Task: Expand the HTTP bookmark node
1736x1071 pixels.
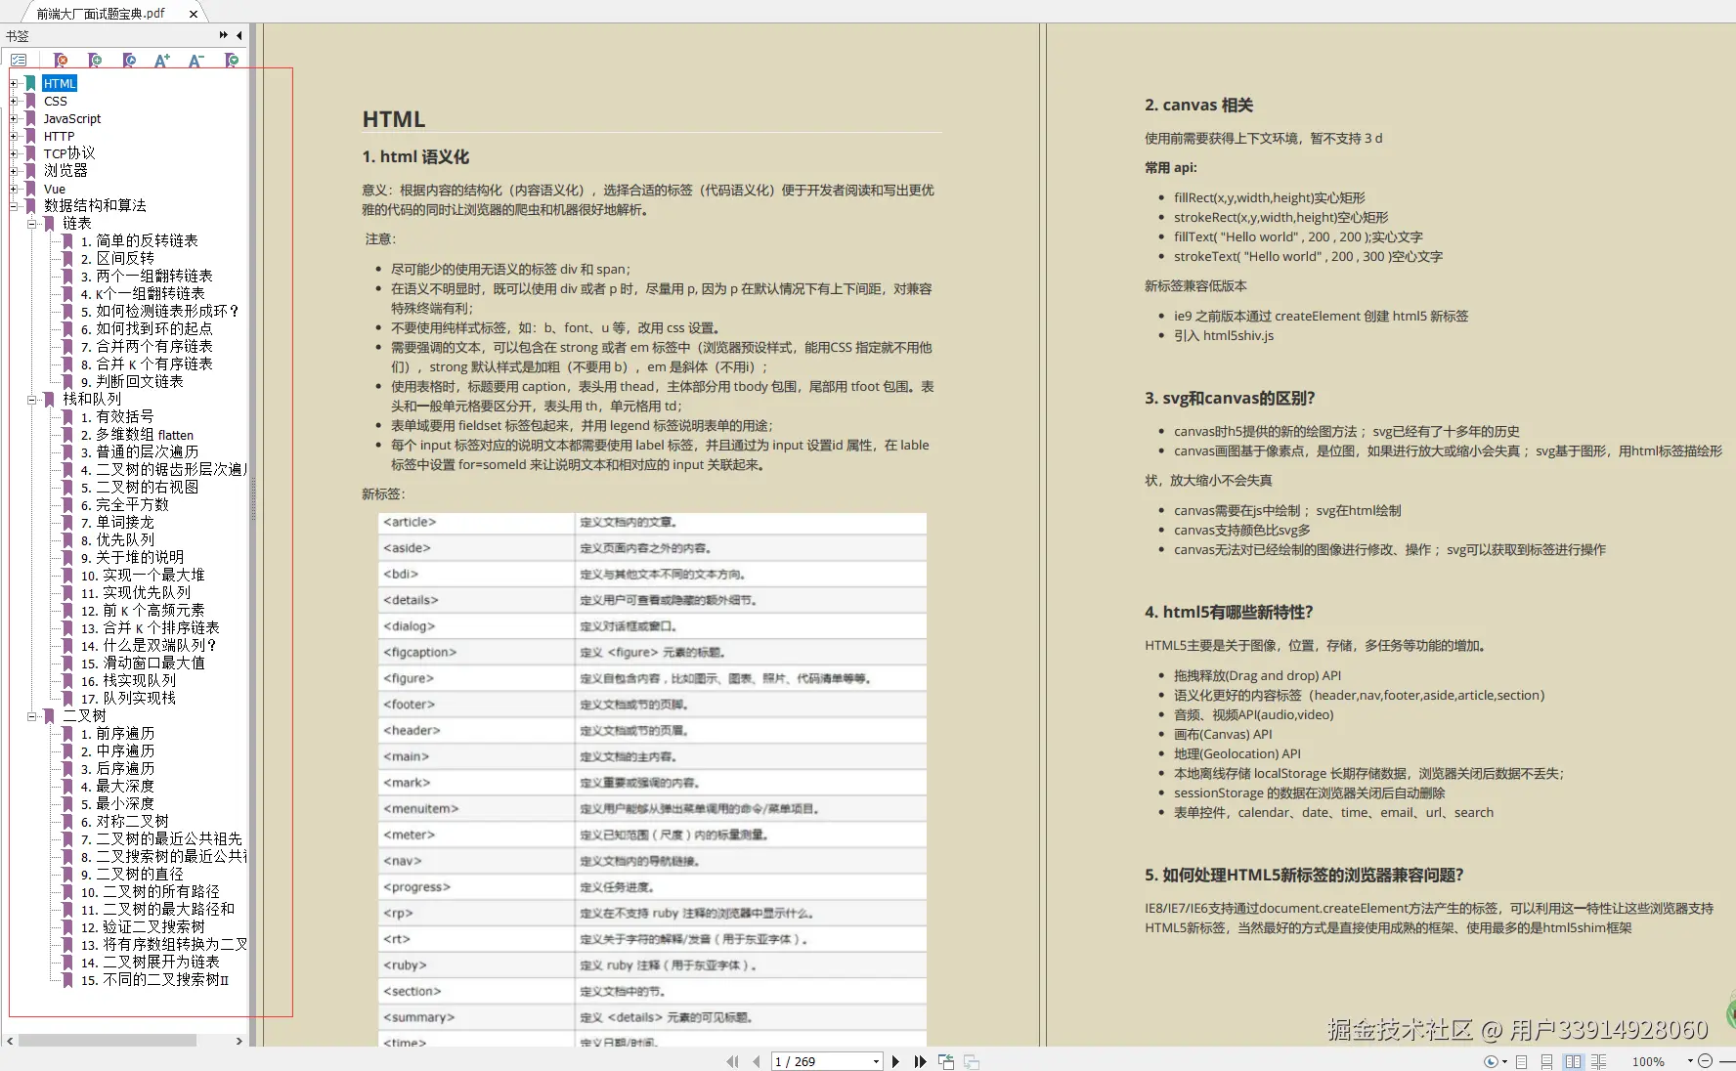Action: (15, 137)
